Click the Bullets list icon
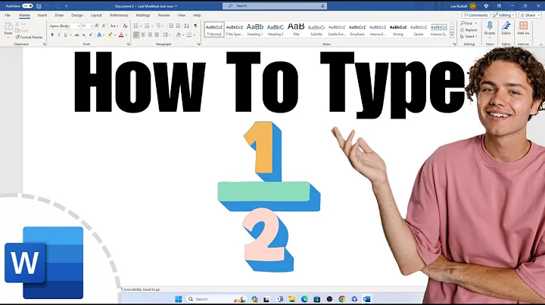This screenshot has width=545, height=305. (136, 26)
